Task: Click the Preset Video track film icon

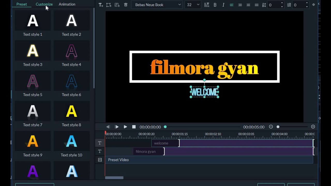Action: coord(100,160)
